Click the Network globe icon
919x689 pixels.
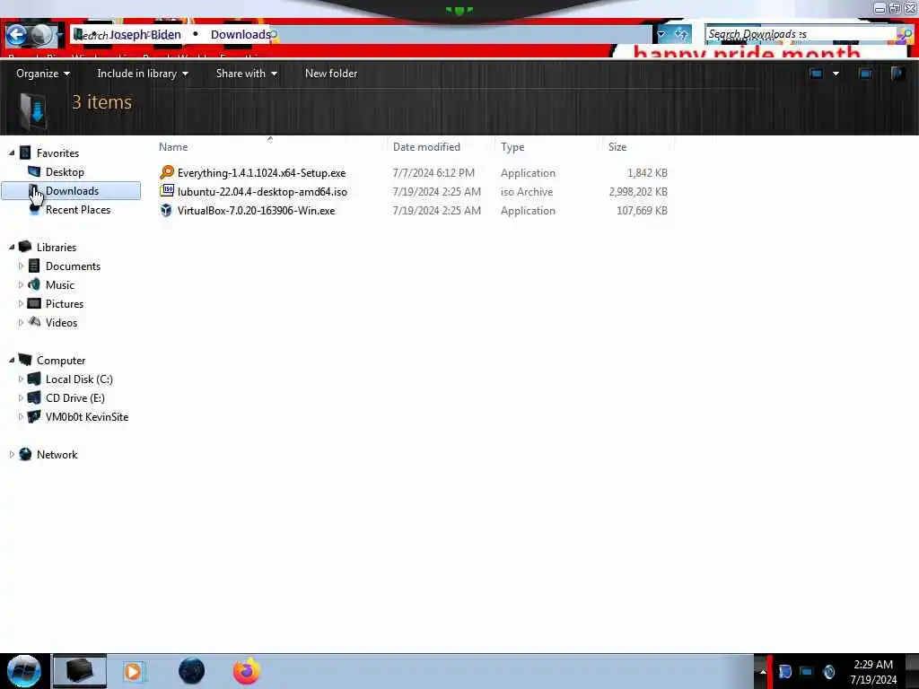[25, 454]
